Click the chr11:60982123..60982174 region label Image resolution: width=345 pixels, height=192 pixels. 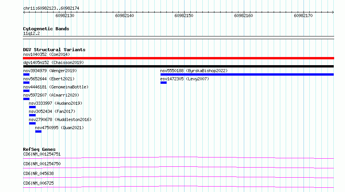(51, 9)
